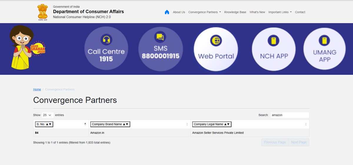Click the National Consumer Helpline (NCH) 2.0 text
The image size is (353, 165).
pyautogui.click(x=82, y=17)
